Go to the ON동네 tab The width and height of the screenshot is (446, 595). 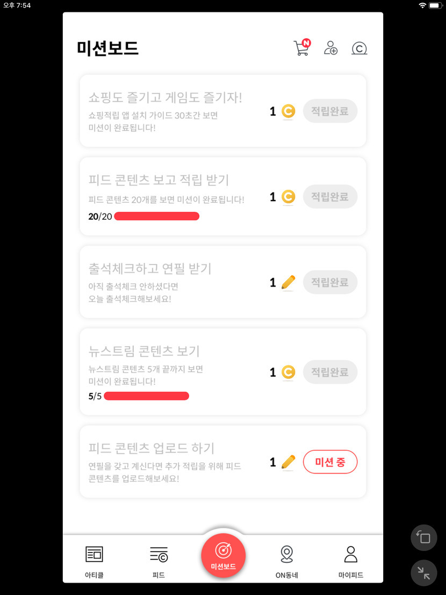287,561
